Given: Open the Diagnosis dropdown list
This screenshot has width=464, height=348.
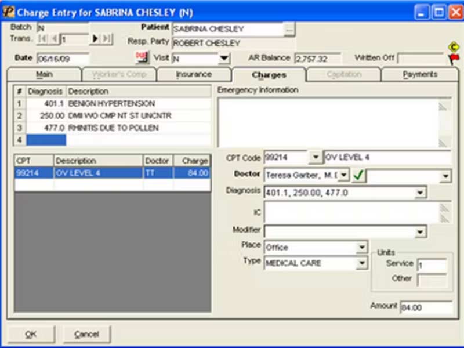Looking at the screenshot, I should 420,193.
